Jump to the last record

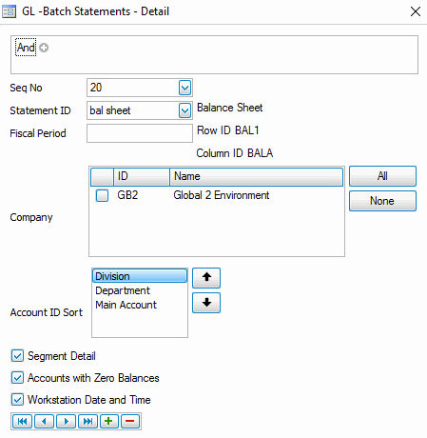tap(87, 422)
